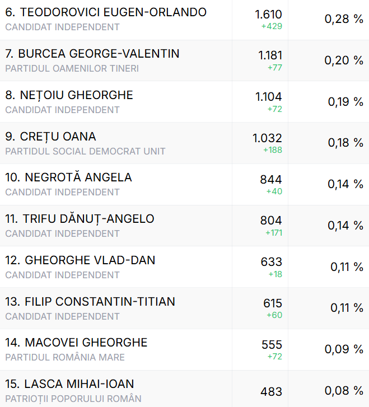Select the Partidul Social Democrat Unit label

pyautogui.click(x=86, y=151)
